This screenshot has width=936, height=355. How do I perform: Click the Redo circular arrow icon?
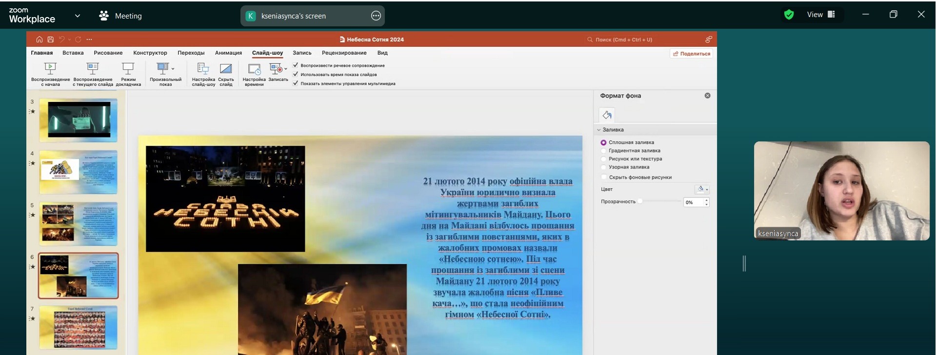(x=78, y=39)
